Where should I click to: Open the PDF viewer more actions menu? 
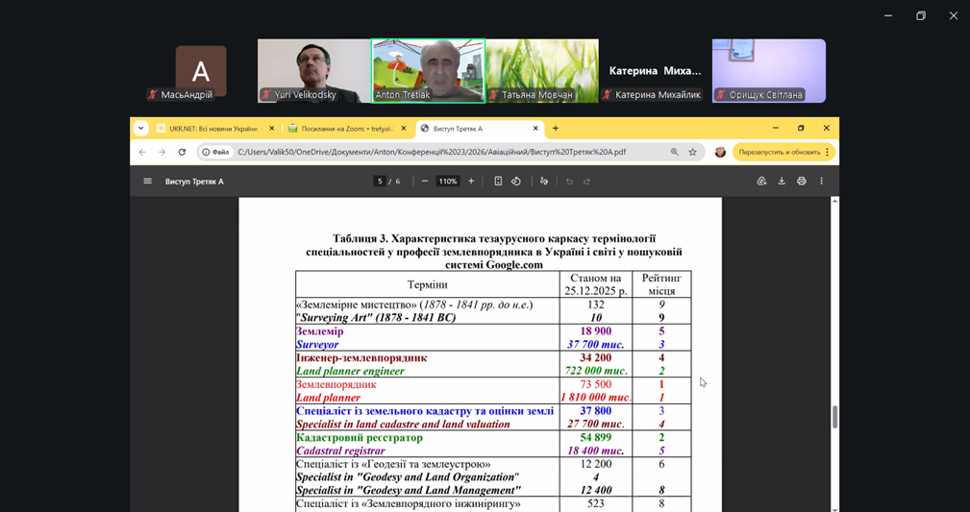[821, 182]
